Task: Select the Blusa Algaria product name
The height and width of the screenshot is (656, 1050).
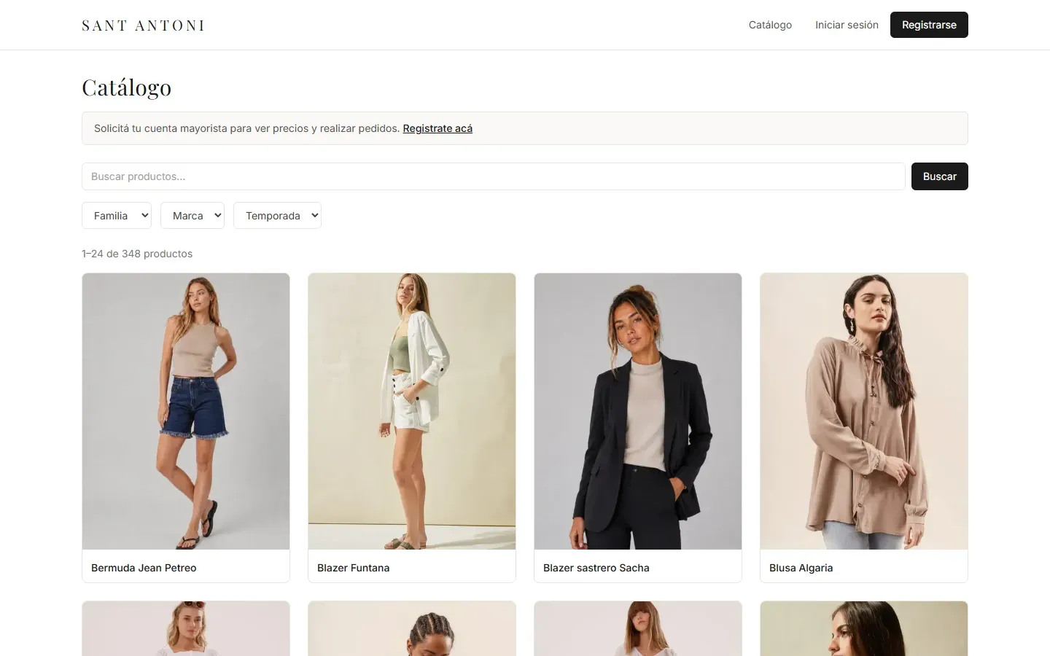Action: pyautogui.click(x=801, y=568)
